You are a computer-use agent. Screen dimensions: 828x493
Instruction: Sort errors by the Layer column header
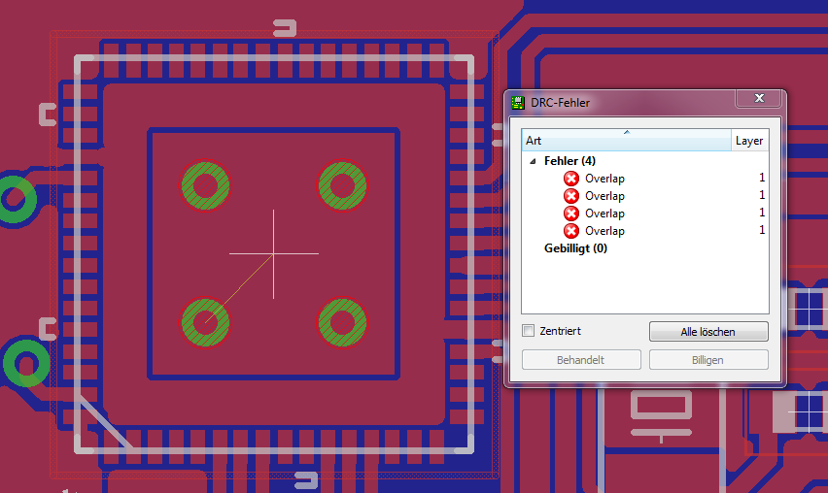pos(750,141)
